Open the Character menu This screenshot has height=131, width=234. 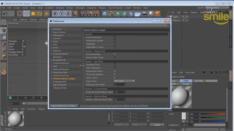pyautogui.click(x=92, y=8)
